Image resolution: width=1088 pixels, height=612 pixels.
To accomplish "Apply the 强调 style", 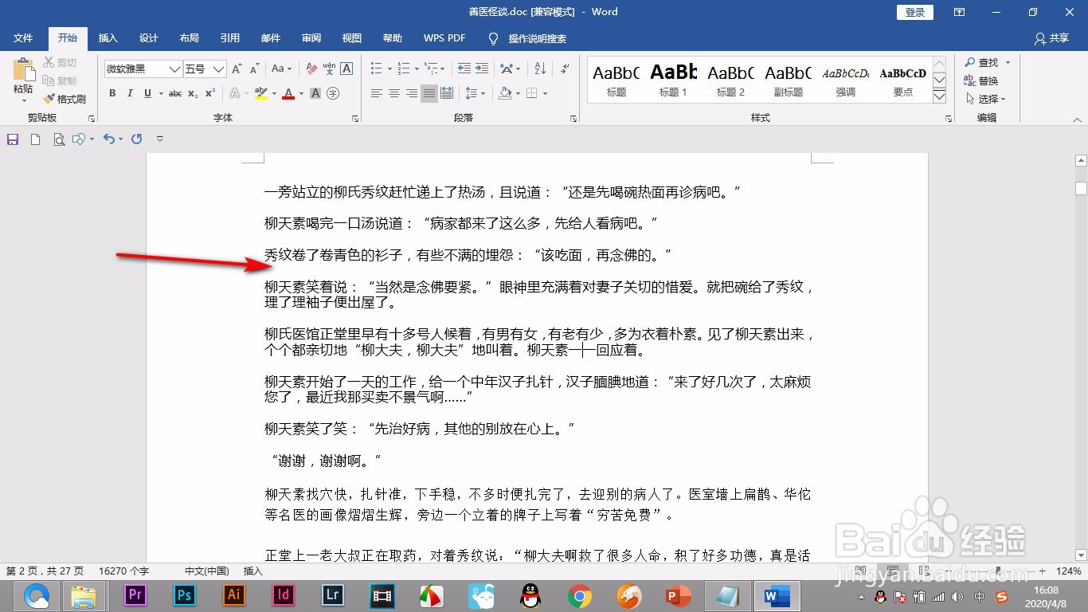I will pos(846,80).
